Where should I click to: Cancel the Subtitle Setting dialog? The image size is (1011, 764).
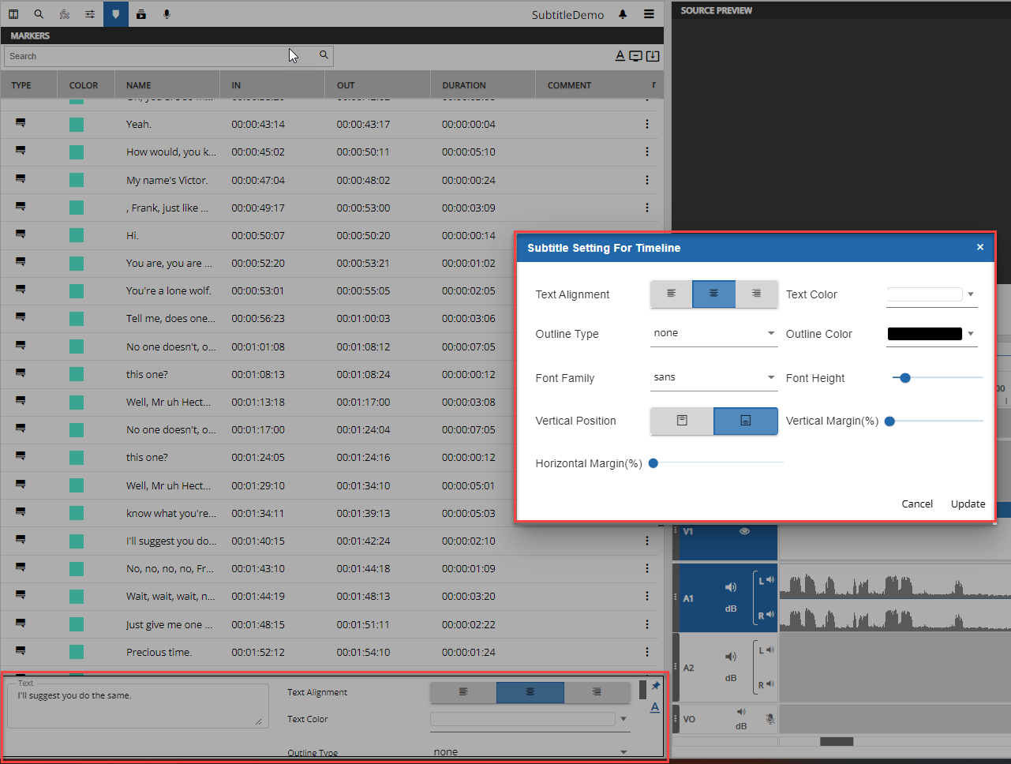pos(917,504)
